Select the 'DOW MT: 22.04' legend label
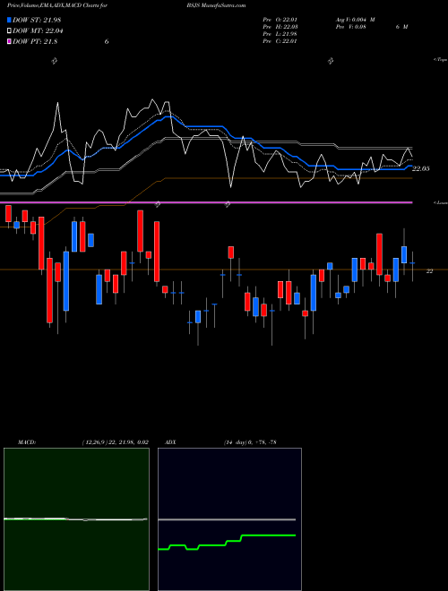The image size is (448, 591). coord(38,31)
